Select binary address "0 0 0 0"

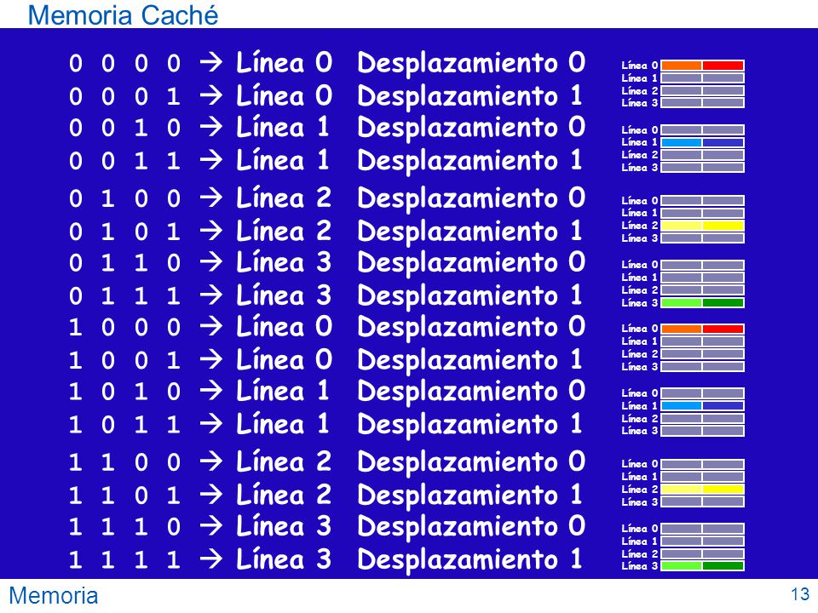pos(124,64)
